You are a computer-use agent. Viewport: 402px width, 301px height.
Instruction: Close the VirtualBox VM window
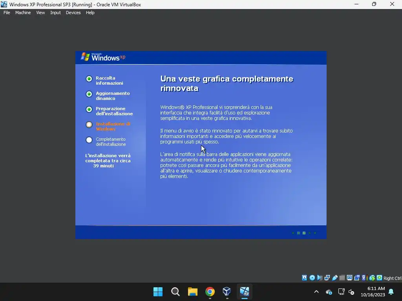point(392,4)
